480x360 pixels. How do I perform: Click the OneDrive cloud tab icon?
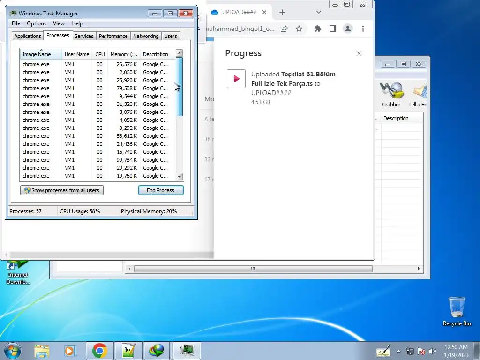coord(215,12)
